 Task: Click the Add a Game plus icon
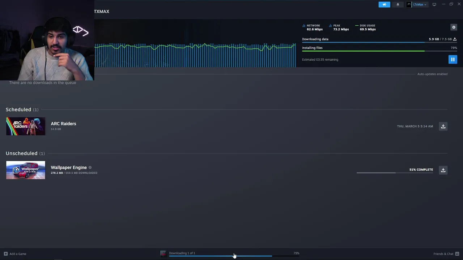pos(5,254)
